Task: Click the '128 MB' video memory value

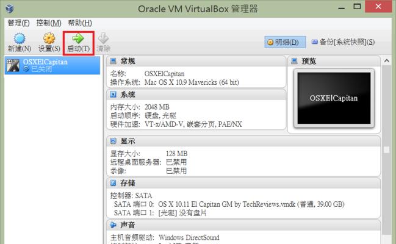Action: [x=176, y=154]
